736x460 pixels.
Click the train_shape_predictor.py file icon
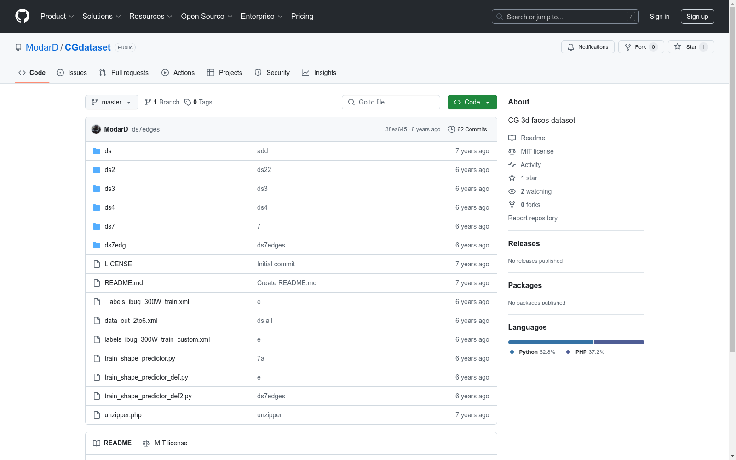point(97,358)
